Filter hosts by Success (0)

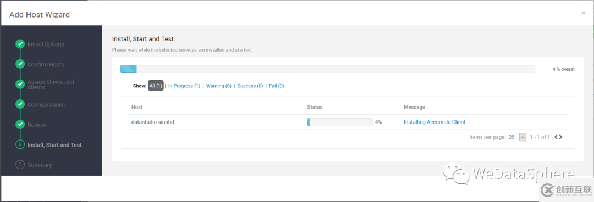coord(250,86)
